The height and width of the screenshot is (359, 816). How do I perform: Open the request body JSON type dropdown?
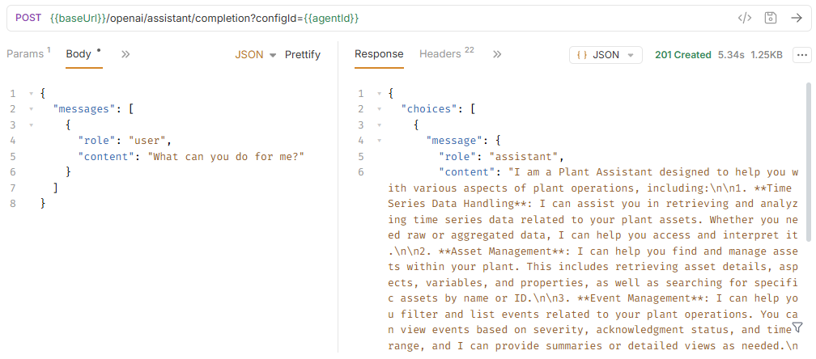point(256,54)
